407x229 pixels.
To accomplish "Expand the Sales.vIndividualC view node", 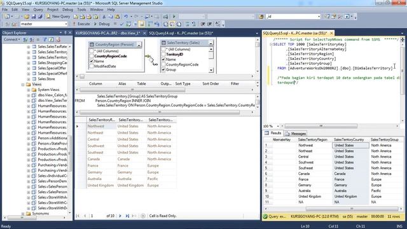I will (28, 176).
